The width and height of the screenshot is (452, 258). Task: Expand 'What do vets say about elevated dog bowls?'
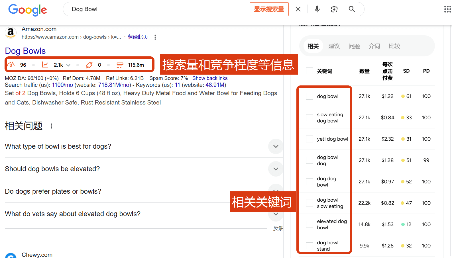pos(276,214)
